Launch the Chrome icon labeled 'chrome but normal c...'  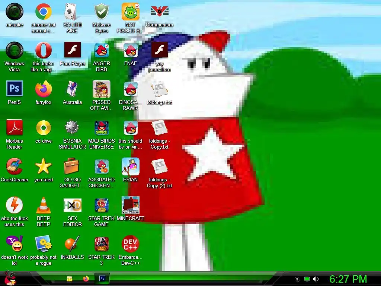coord(43,12)
